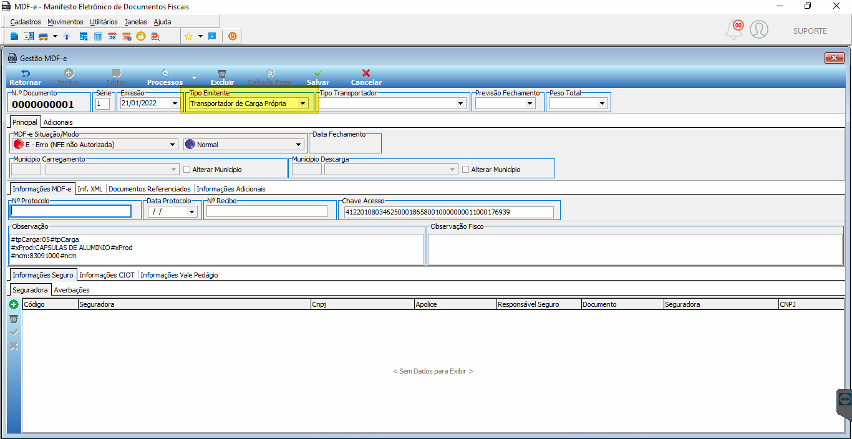Image resolution: width=852 pixels, height=439 pixels.
Task: Open the Tipo Emitente dropdown
Action: pyautogui.click(x=303, y=104)
